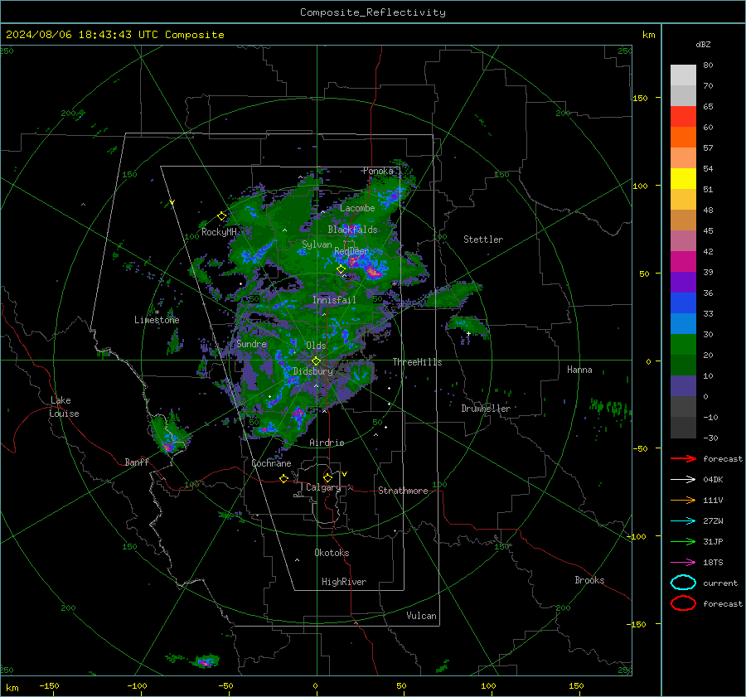Click the dBZ legend heading
Viewport: 746px width, 697px height.
(x=703, y=45)
